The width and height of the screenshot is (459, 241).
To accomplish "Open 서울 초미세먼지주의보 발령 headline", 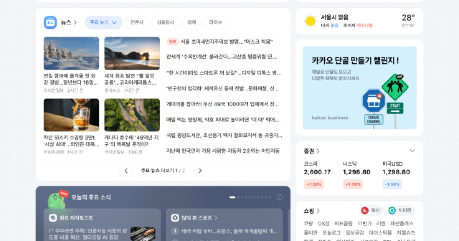I will click(226, 42).
